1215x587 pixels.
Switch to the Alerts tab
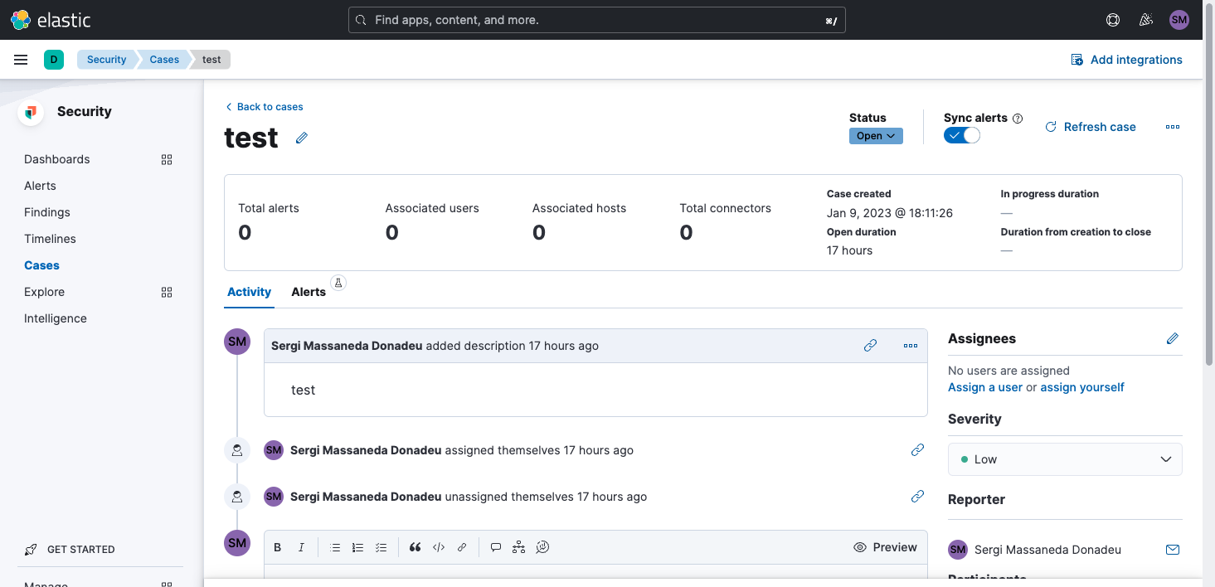pos(309,292)
